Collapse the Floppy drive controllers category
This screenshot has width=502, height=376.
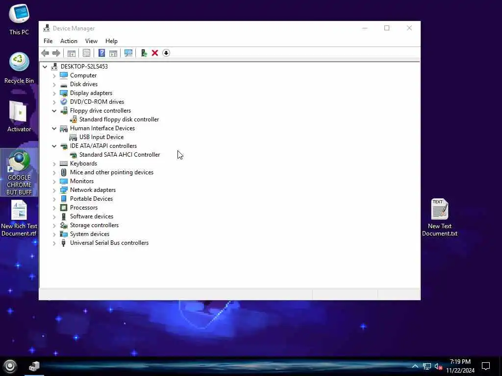coord(54,111)
